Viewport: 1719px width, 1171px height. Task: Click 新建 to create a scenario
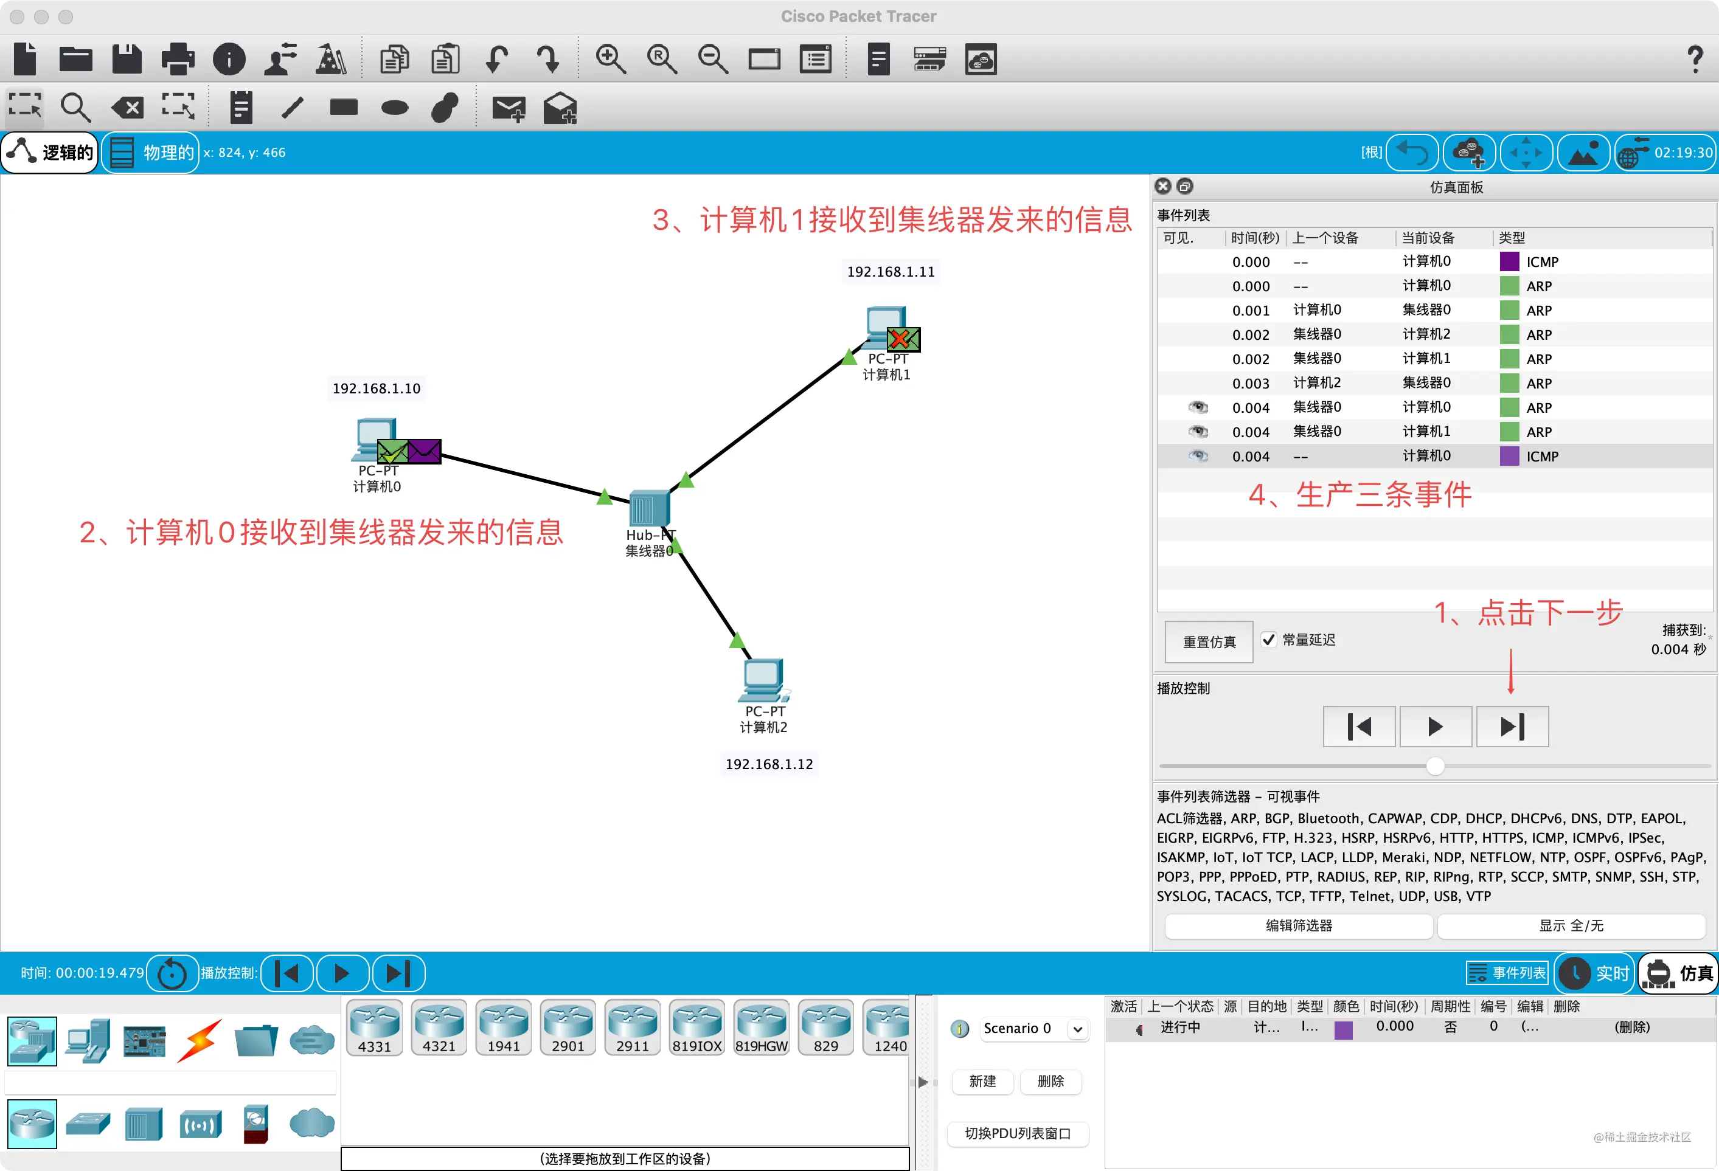tap(982, 1082)
